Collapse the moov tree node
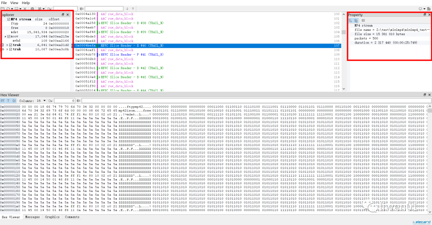Image resolution: width=432 pixels, height=225 pixels. 5,36
